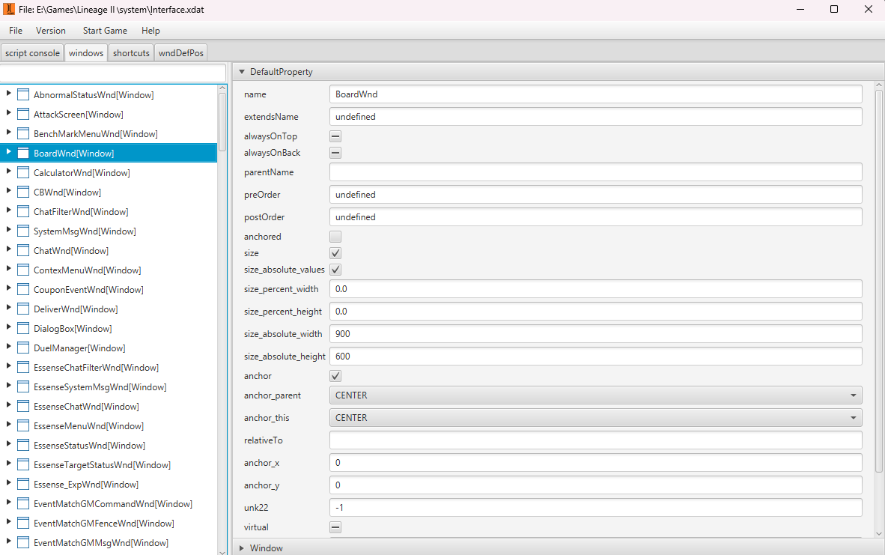The width and height of the screenshot is (885, 555).
Task: Open the Version menu
Action: point(51,31)
